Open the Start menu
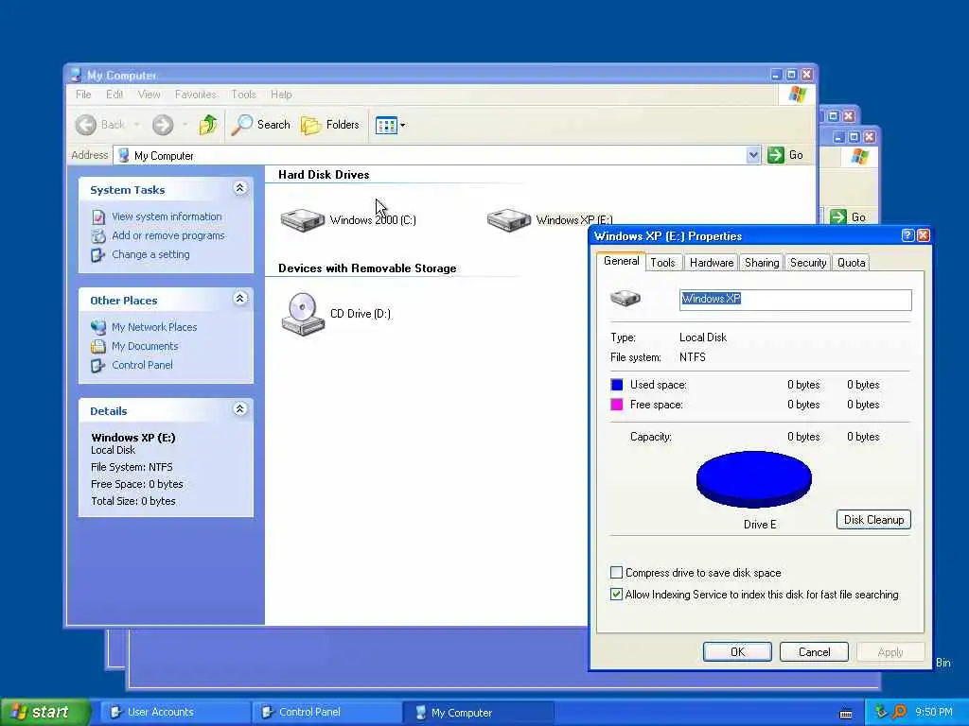This screenshot has height=726, width=969. click(x=44, y=713)
